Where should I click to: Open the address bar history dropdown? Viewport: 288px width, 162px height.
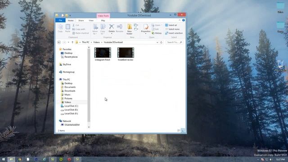point(157,42)
